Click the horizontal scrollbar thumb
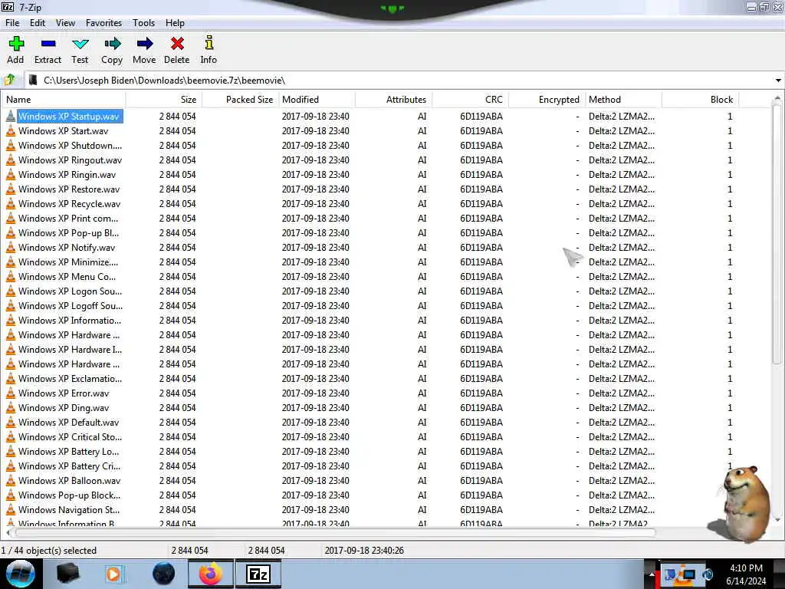785x589 pixels. coord(334,533)
